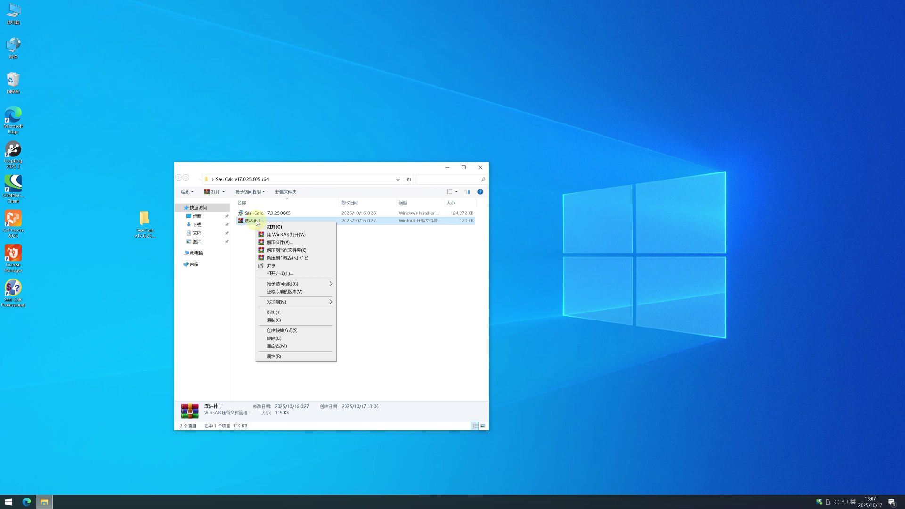Click the Explorer help question-mark icon
This screenshot has width=905, height=509.
pos(480,192)
